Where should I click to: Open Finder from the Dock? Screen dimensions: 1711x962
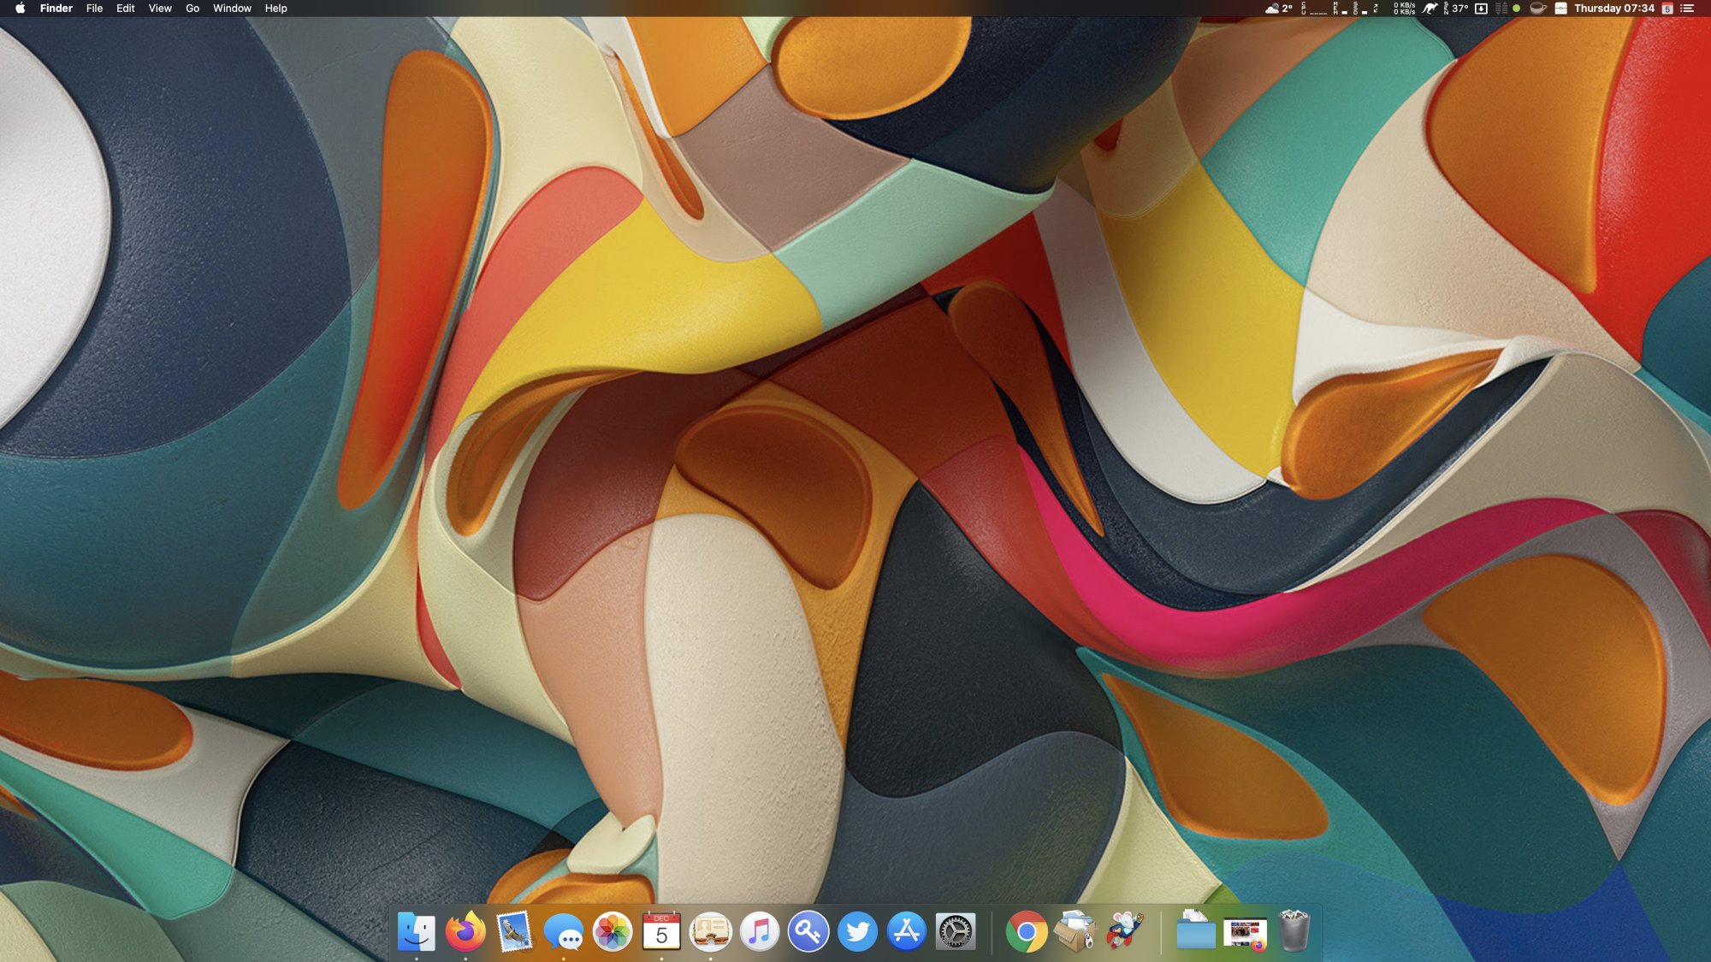[x=417, y=931]
